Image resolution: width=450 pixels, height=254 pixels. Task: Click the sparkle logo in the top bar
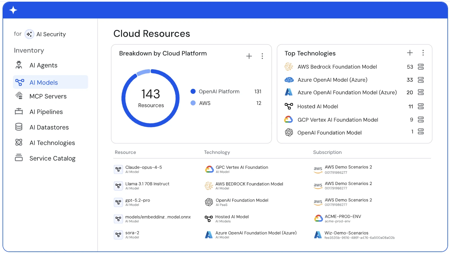tap(13, 10)
